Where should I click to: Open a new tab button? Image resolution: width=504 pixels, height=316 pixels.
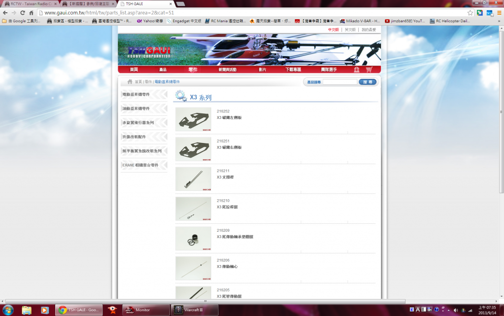pos(180,4)
